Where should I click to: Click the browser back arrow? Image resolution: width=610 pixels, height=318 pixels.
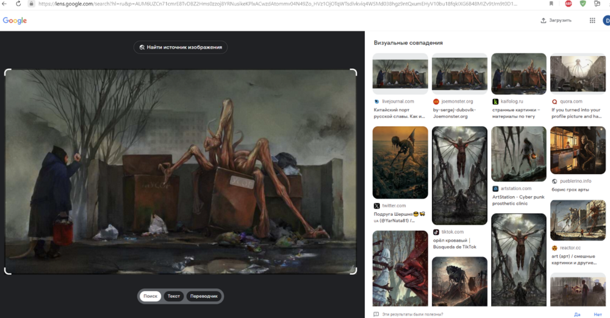[x=4, y=4]
